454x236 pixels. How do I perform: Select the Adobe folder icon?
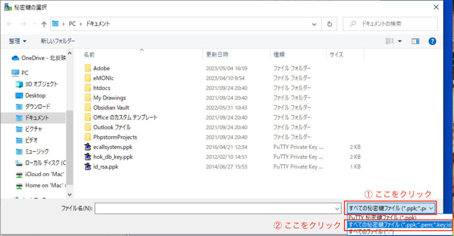[x=88, y=68]
